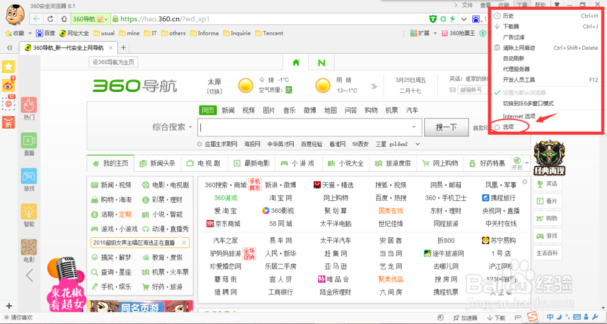Toggle the Sogou moon half-width icon
The width and height of the screenshot is (607, 324).
point(560,317)
